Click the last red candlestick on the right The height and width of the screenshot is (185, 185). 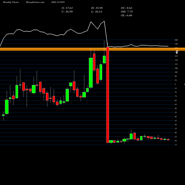coord(168,139)
